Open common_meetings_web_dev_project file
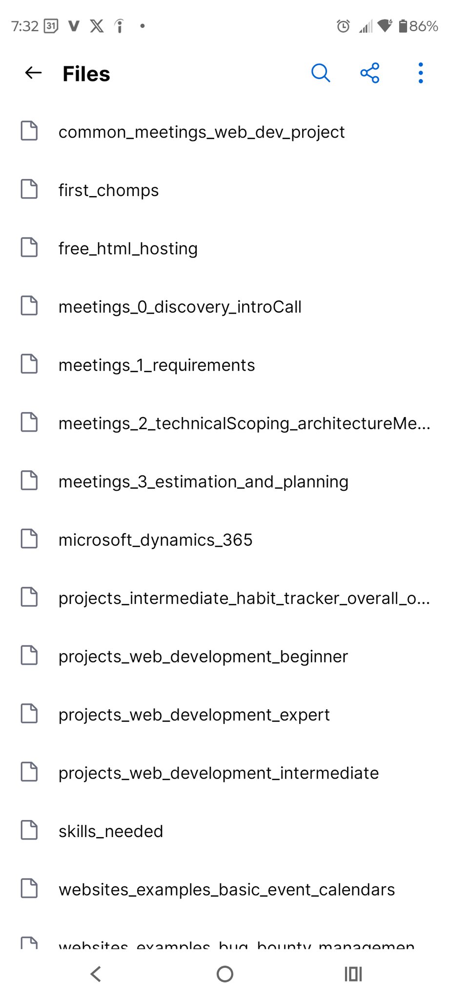450x999 pixels. click(x=201, y=132)
